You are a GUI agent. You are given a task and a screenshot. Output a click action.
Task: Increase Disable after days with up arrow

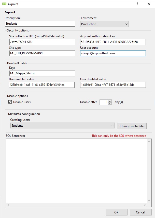click(110, 101)
